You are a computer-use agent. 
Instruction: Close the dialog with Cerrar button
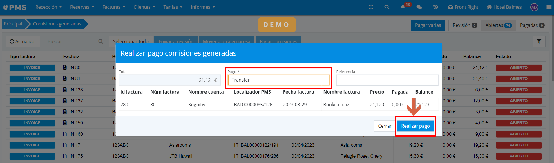point(385,126)
